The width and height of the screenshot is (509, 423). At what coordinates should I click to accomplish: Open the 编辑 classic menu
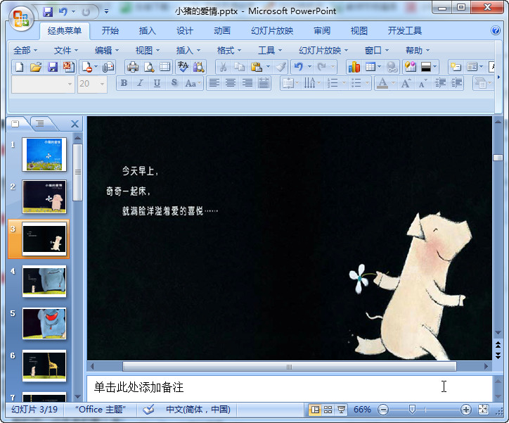point(107,51)
